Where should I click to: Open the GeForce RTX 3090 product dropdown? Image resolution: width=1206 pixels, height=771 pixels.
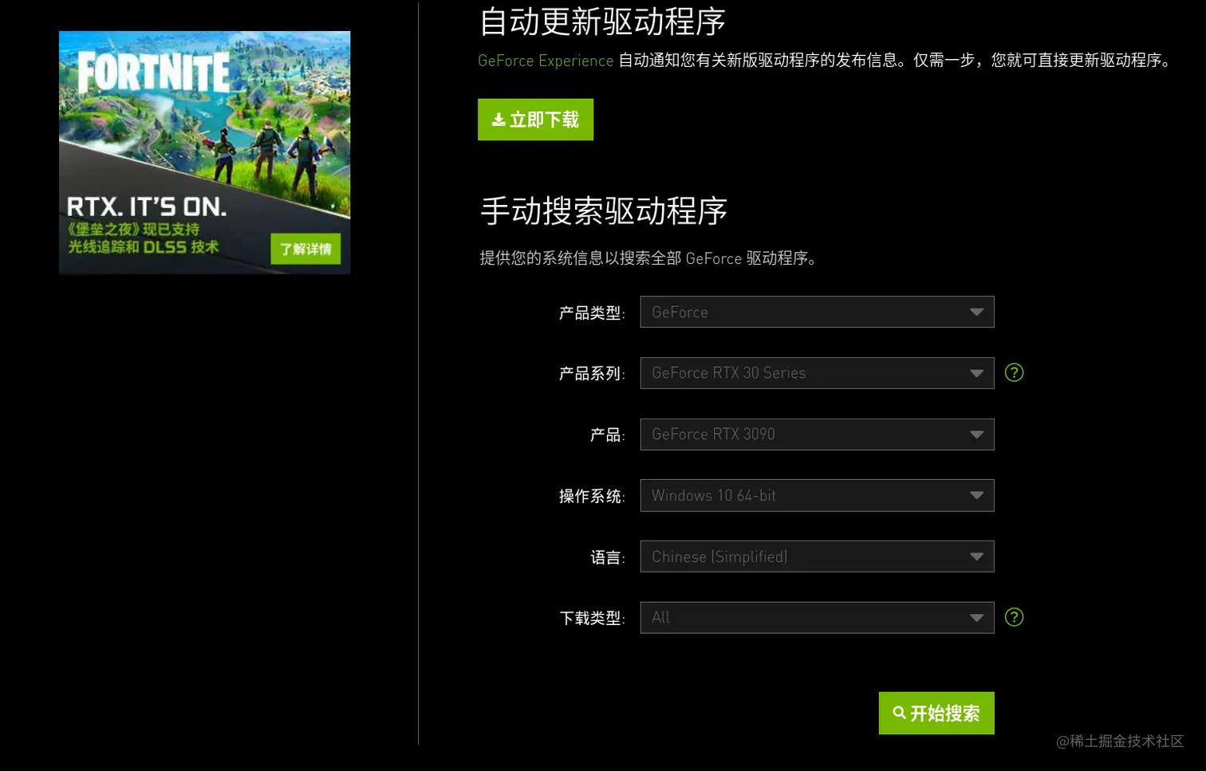[817, 434]
